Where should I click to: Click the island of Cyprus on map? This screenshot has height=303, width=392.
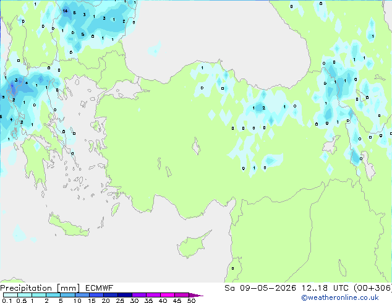(x=191, y=245)
